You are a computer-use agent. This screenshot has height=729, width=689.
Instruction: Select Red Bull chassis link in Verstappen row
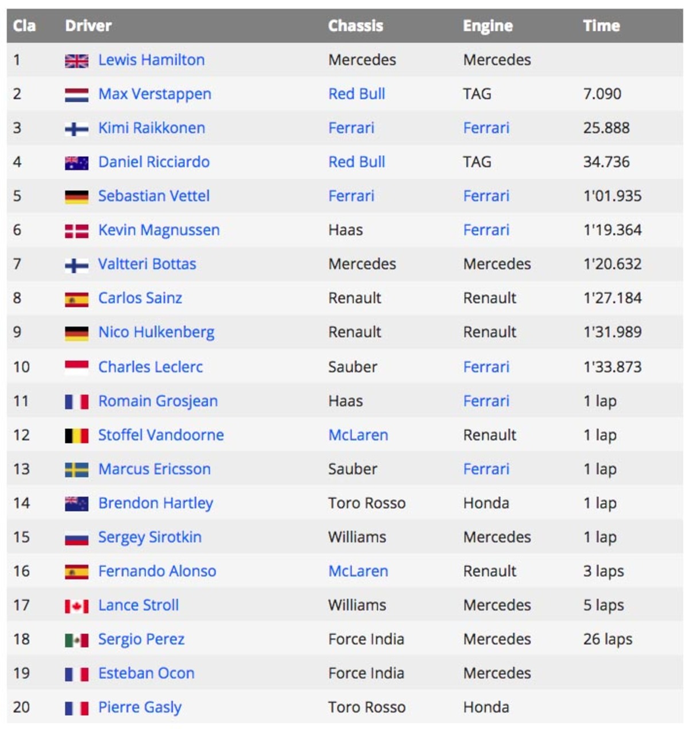357,94
